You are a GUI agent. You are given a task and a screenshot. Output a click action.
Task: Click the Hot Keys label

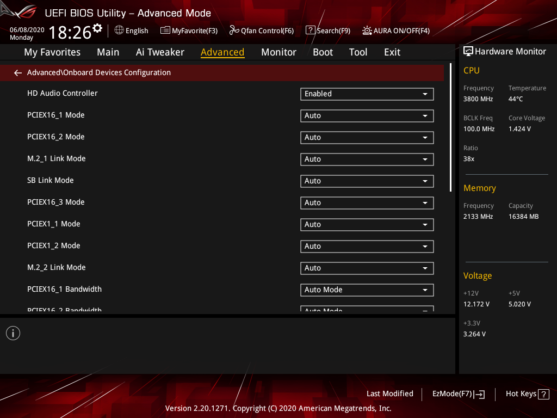pos(521,394)
